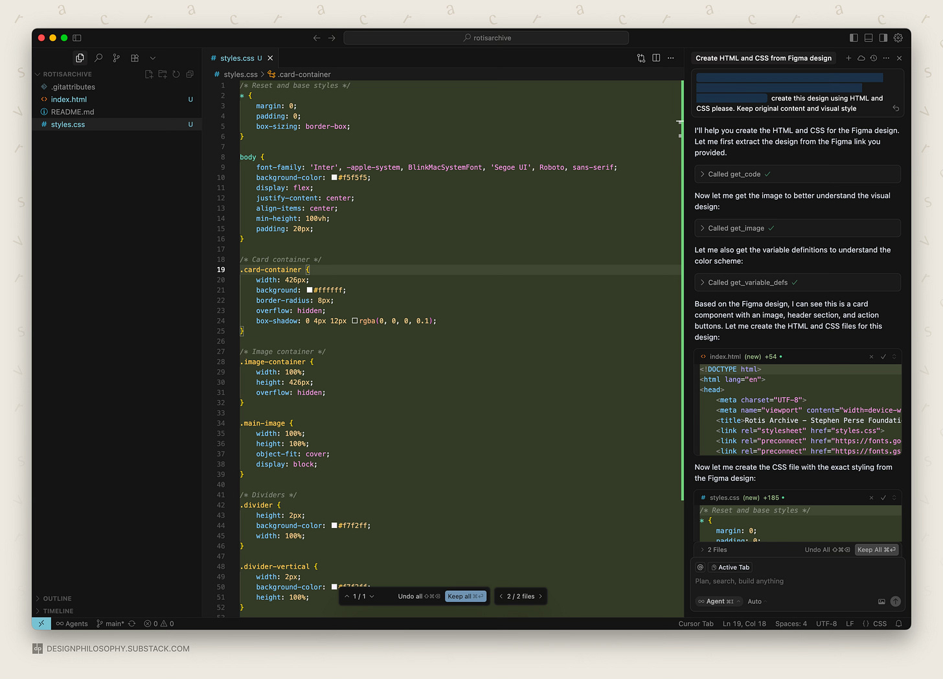Click the chat history clock icon

(x=874, y=58)
